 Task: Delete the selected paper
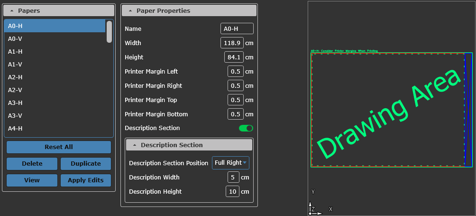click(x=32, y=164)
